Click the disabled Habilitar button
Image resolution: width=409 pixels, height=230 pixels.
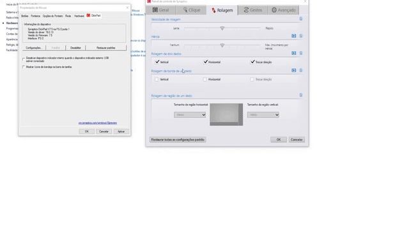coord(56,48)
